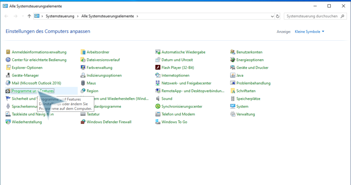Open the Problembehandlung link
The width and height of the screenshot is (351, 185).
pos(253,83)
